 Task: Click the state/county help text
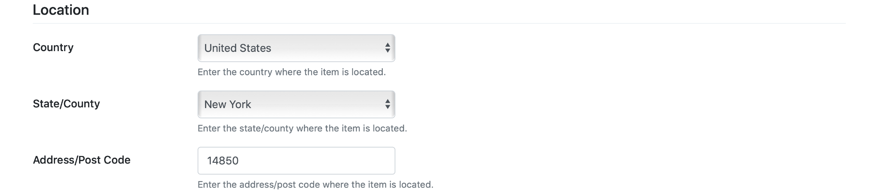pos(302,128)
